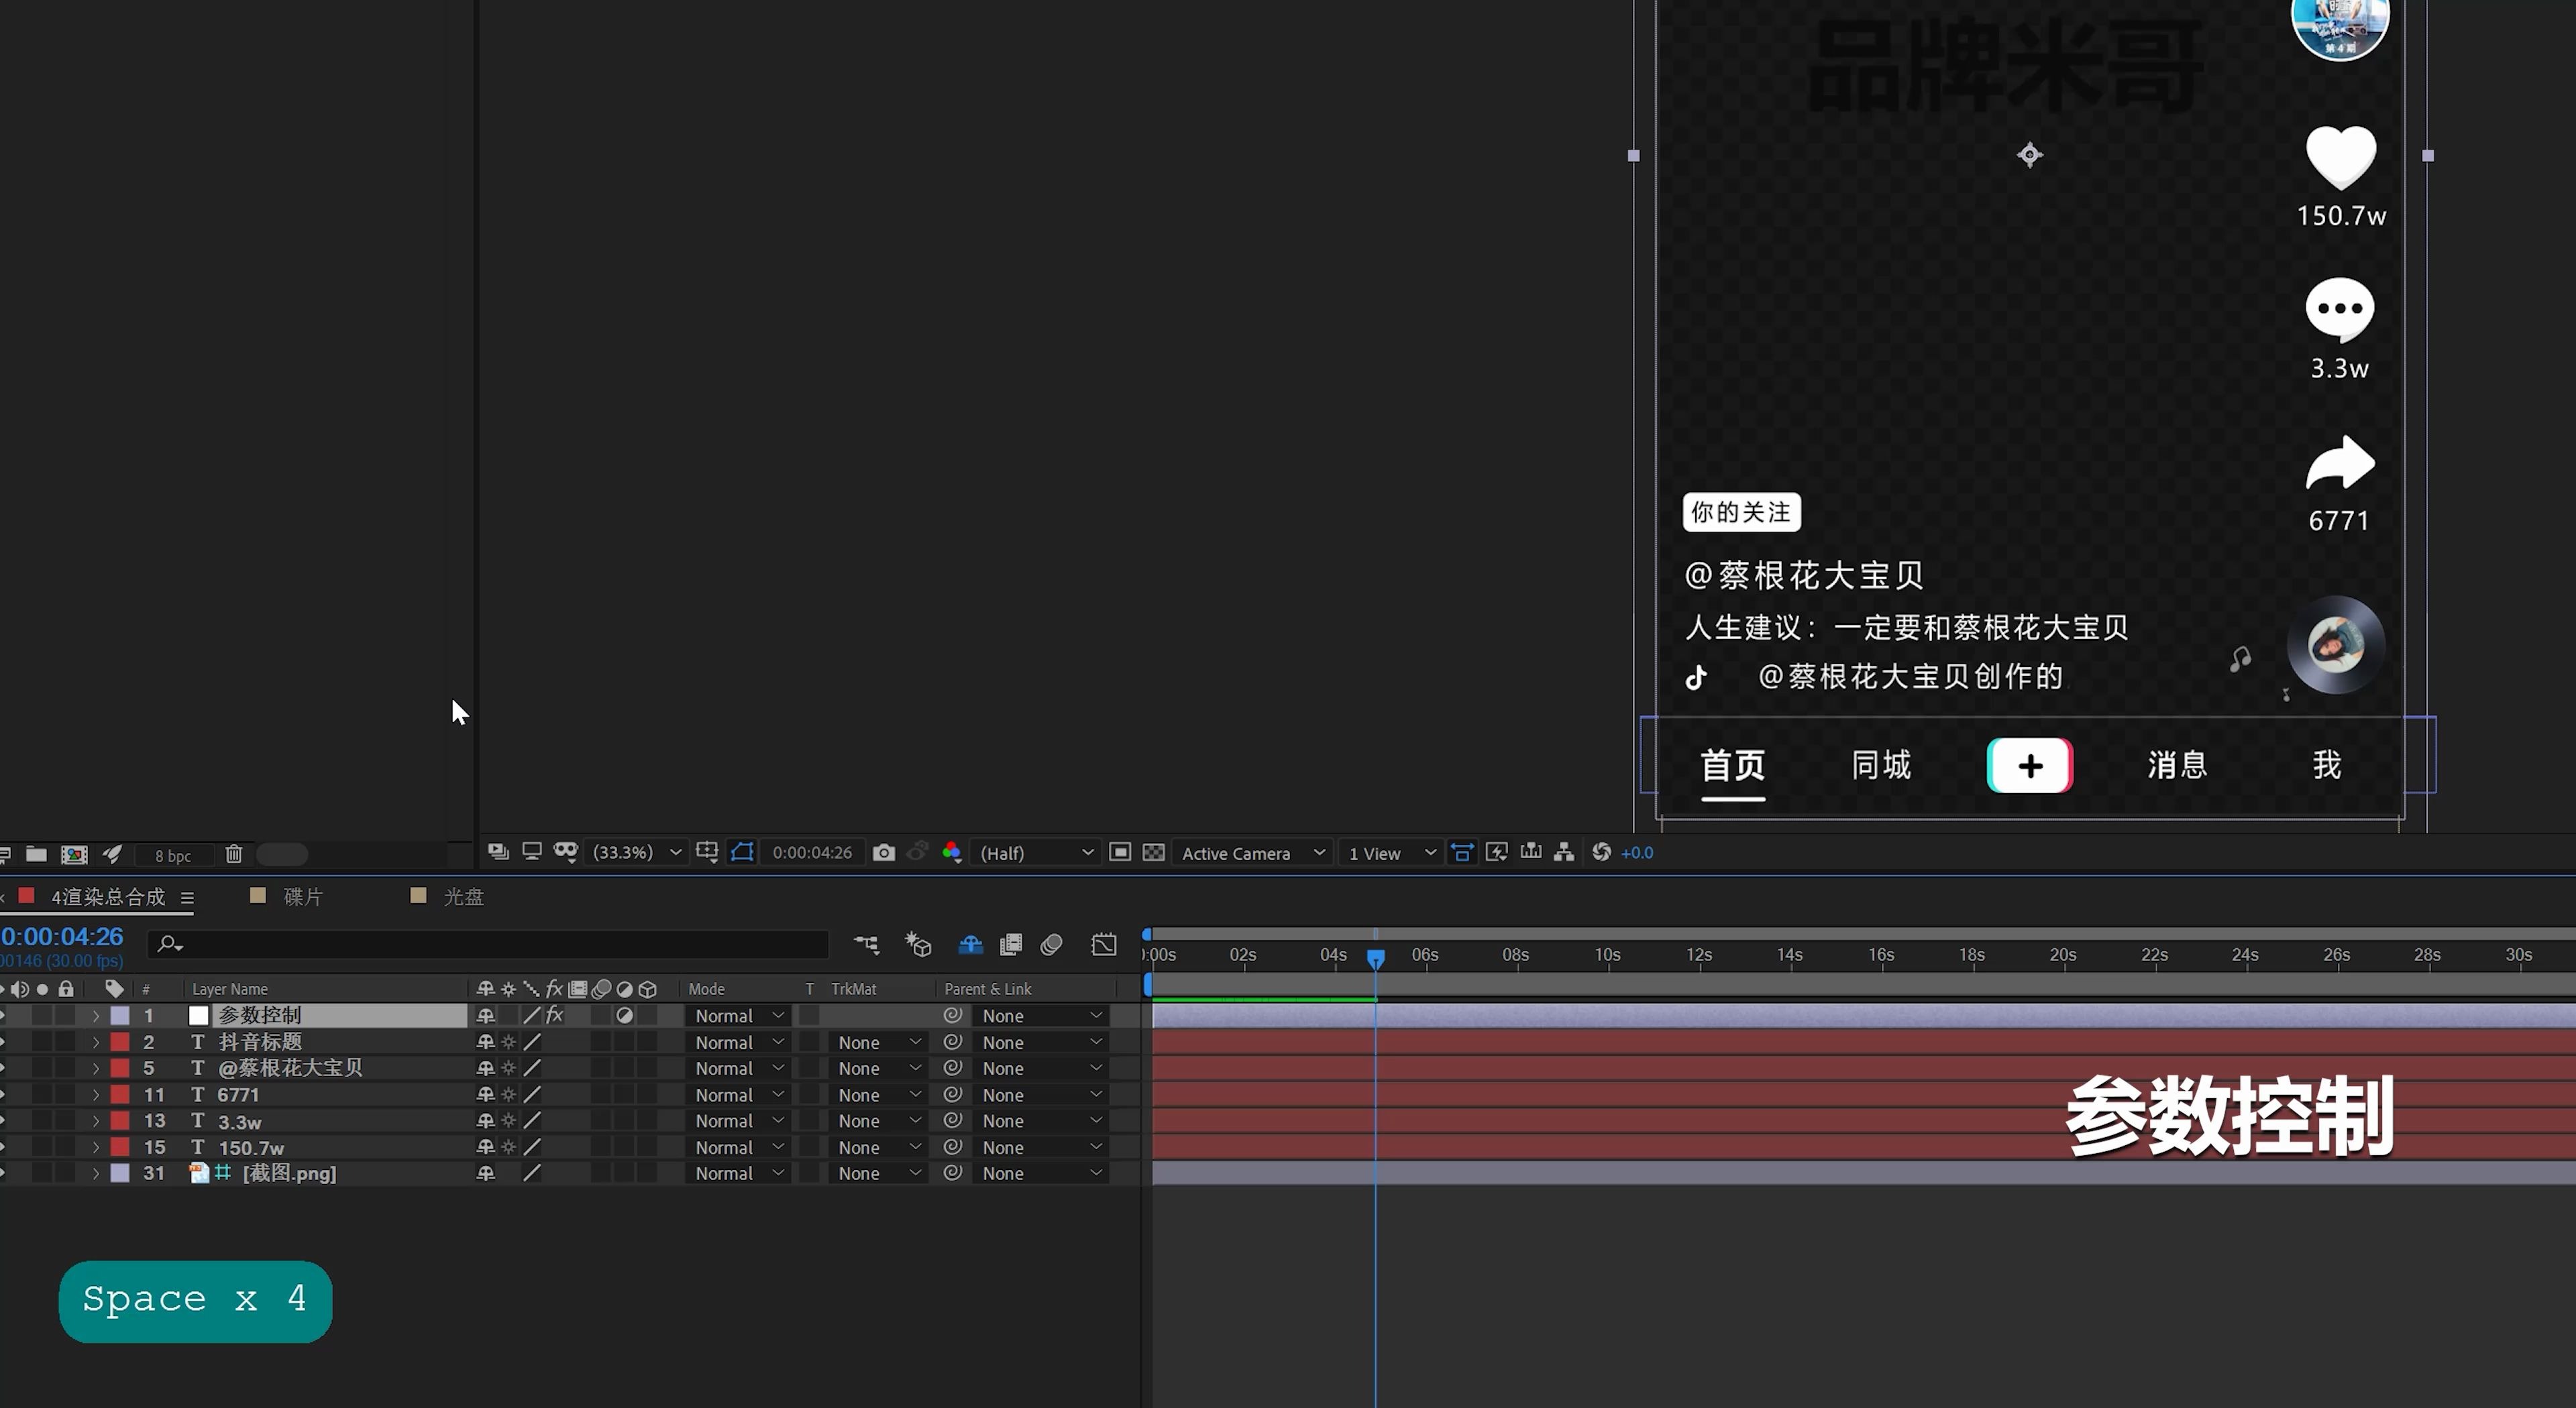2576x1408 pixels.
Task: Toggle mask and shape path visibility
Action: (x=742, y=852)
